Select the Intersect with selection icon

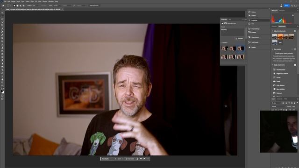click(x=23, y=6)
